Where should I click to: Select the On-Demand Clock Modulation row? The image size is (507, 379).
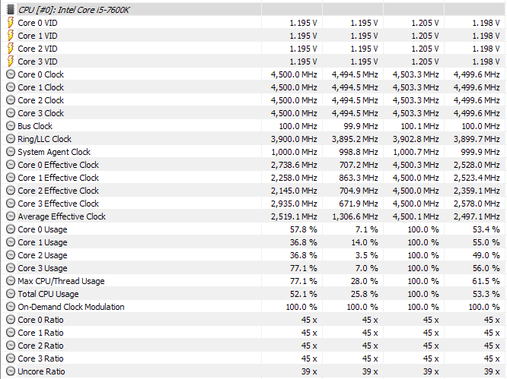(253, 306)
